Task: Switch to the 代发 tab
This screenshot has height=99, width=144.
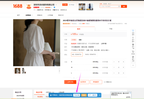Action: point(111,29)
